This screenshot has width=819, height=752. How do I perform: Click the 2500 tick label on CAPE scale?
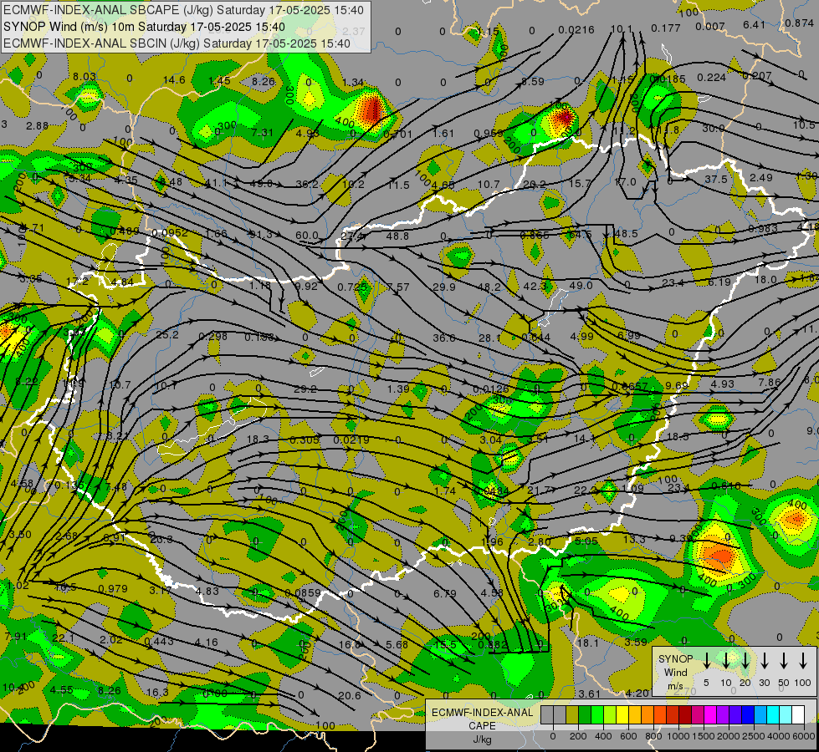click(x=753, y=736)
